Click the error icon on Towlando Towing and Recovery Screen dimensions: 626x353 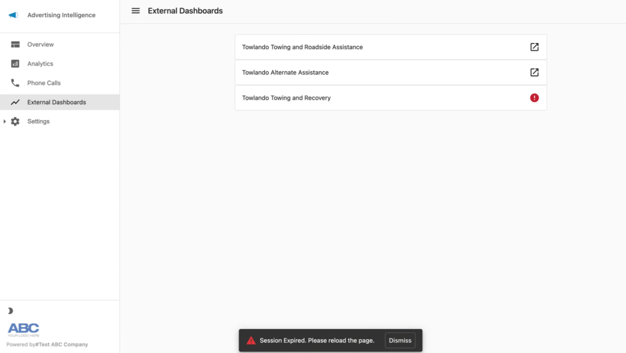534,98
